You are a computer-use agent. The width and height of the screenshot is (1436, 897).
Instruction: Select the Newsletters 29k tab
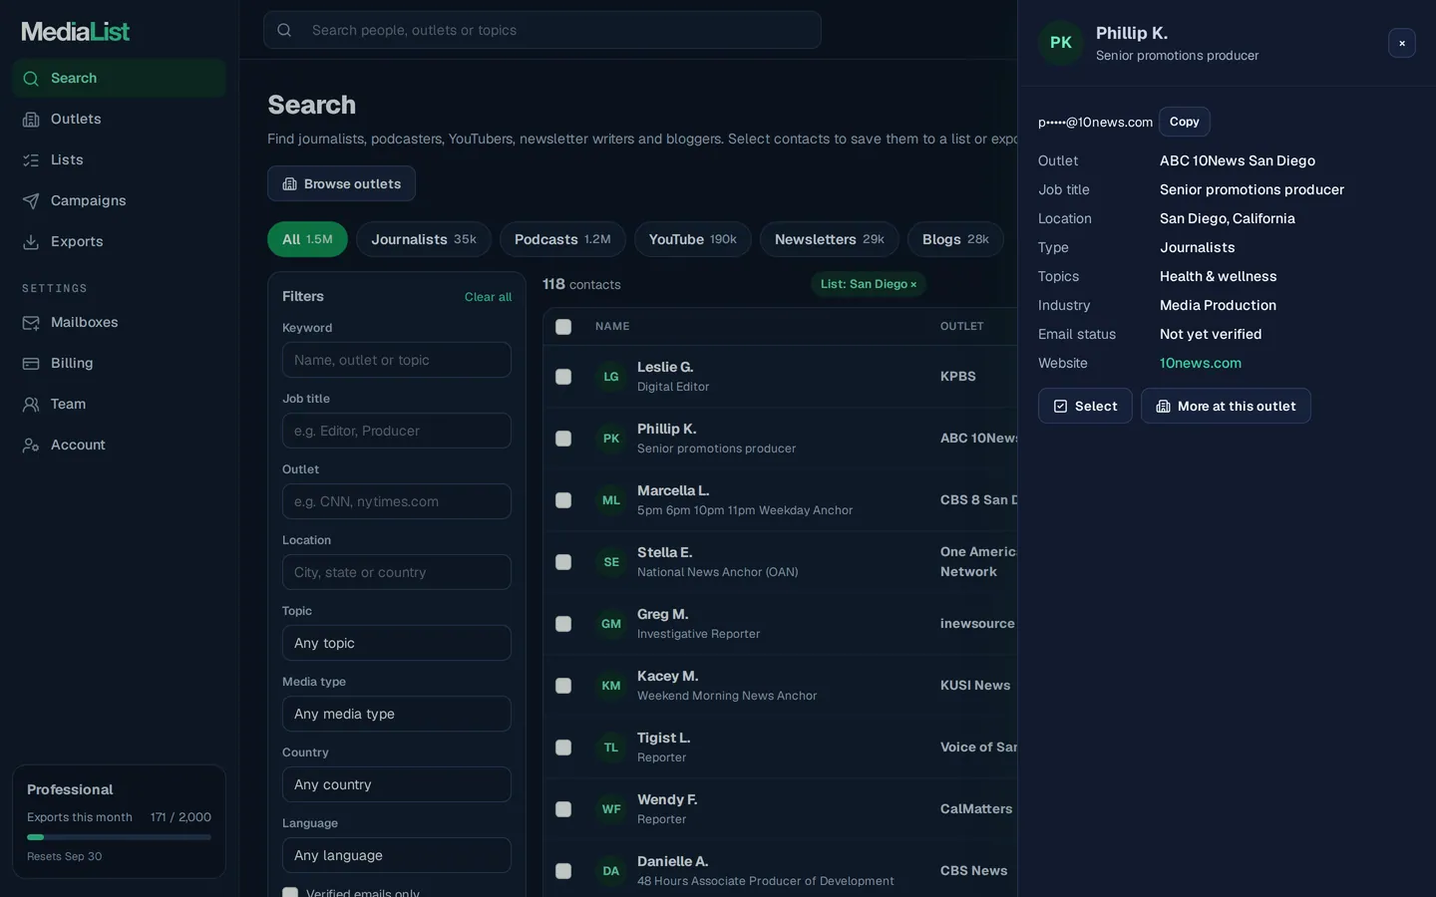[830, 239]
